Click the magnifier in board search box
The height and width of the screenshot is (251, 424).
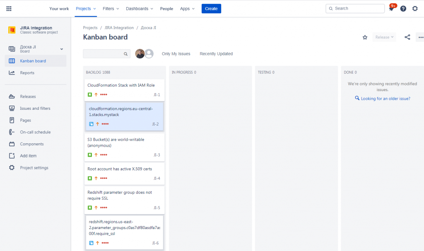click(126, 54)
